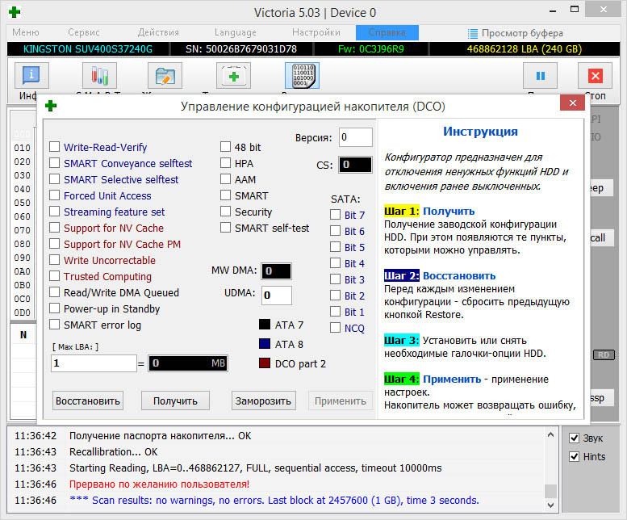
Task: Click the blue ATA 8 color box
Action: pyautogui.click(x=265, y=344)
